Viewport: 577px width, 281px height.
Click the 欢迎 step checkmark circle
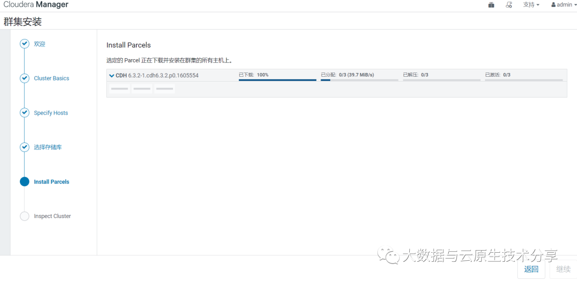[24, 44]
